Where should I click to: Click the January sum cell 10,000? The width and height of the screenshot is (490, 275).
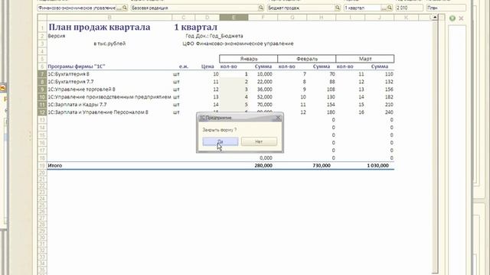point(264,74)
